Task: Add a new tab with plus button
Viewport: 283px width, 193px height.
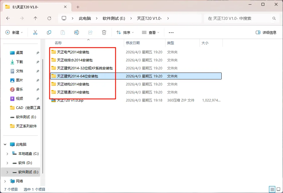Action: pos(78,7)
